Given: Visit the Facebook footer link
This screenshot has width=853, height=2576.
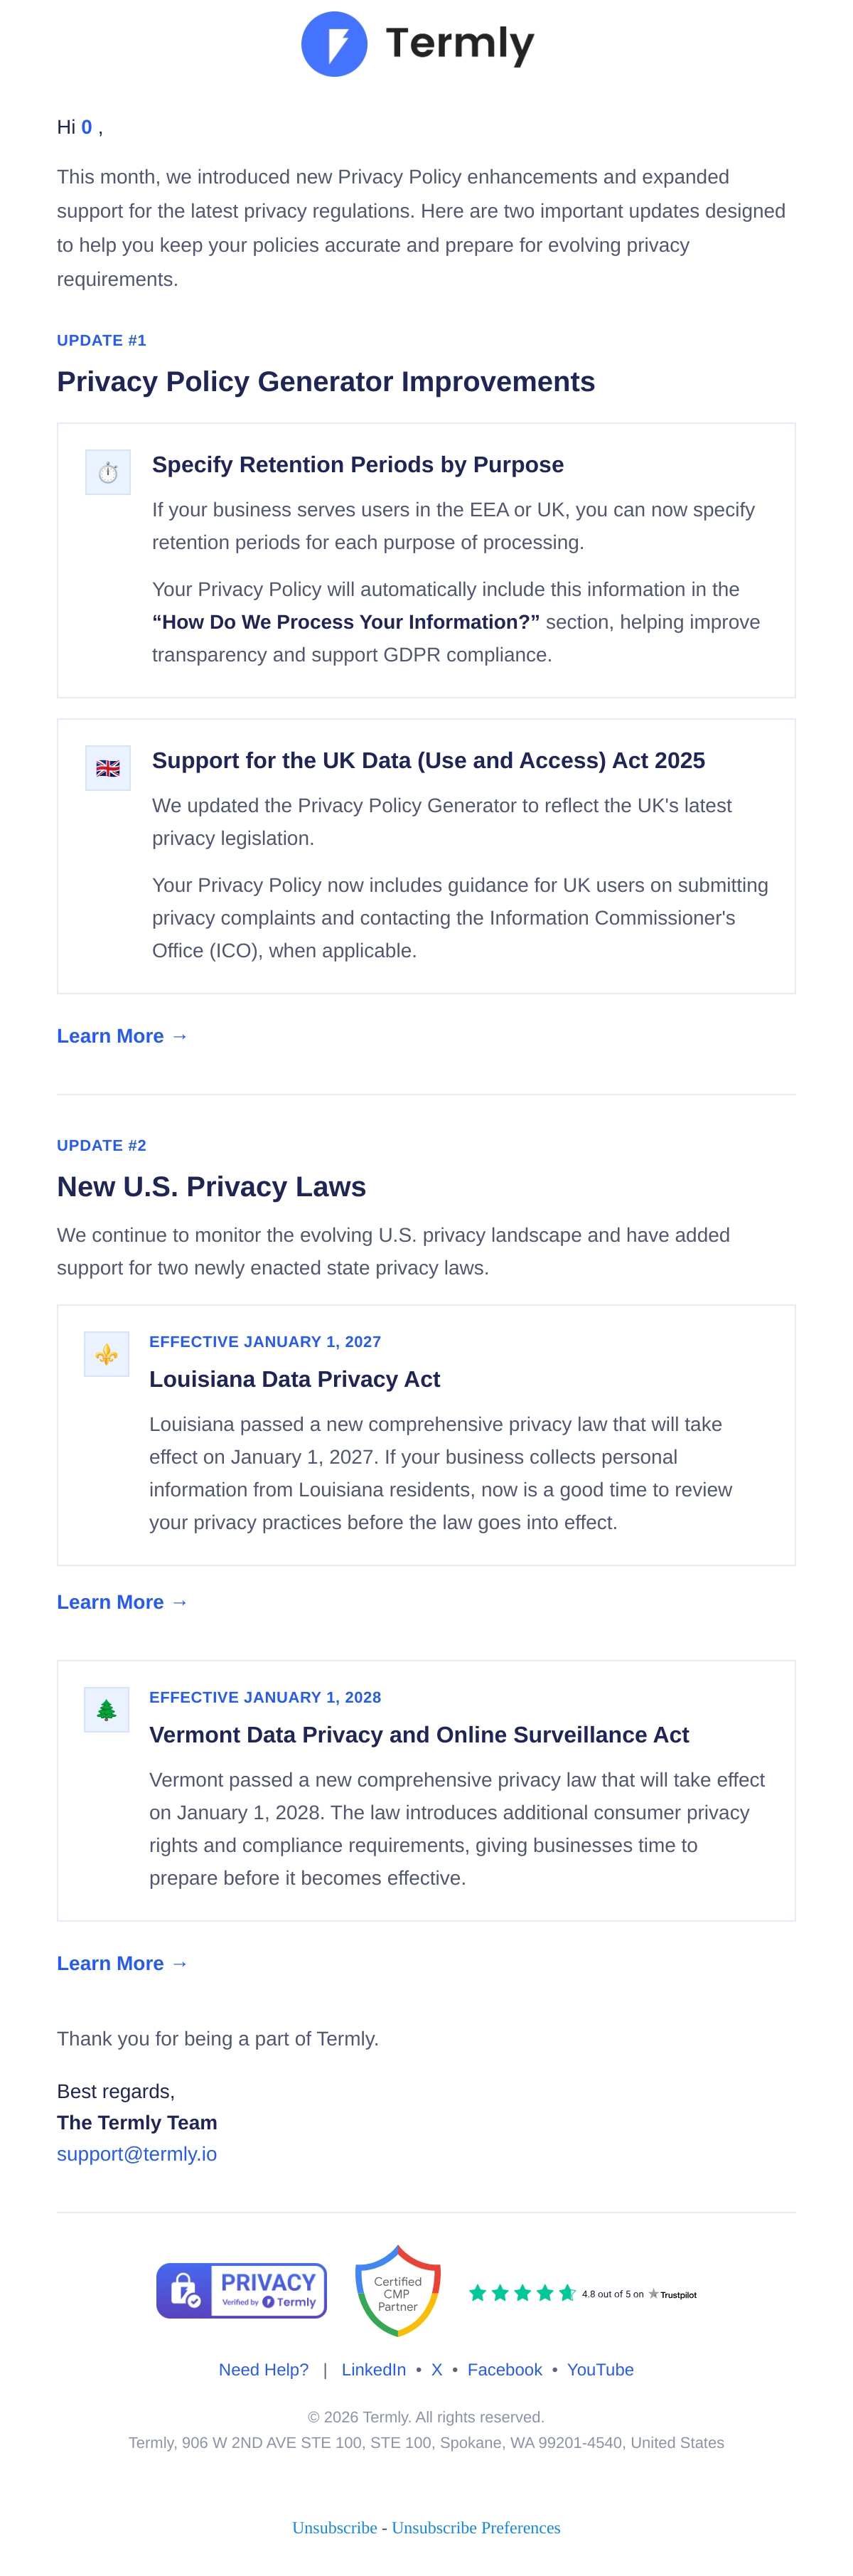Looking at the screenshot, I should (505, 2370).
